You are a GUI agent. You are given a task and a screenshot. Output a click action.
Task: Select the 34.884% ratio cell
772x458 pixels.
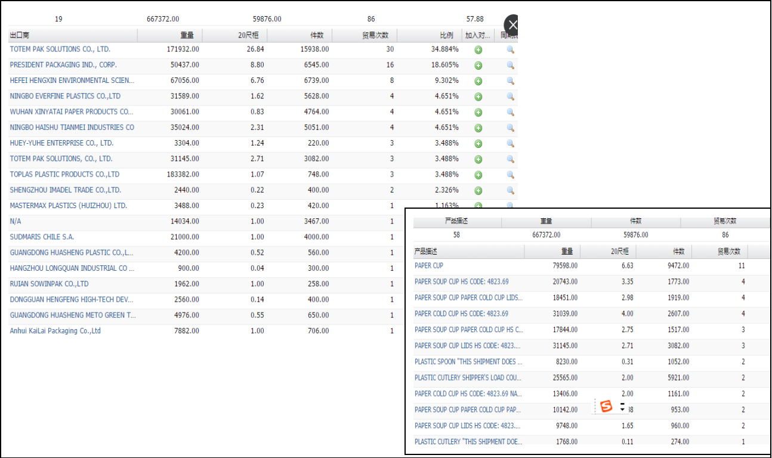445,49
